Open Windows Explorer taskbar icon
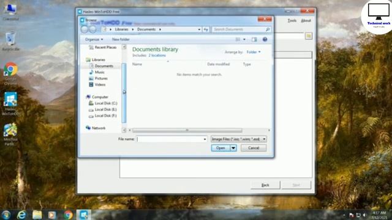 point(37,215)
